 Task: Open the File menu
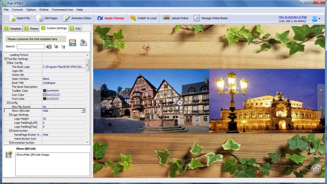(x=6, y=10)
